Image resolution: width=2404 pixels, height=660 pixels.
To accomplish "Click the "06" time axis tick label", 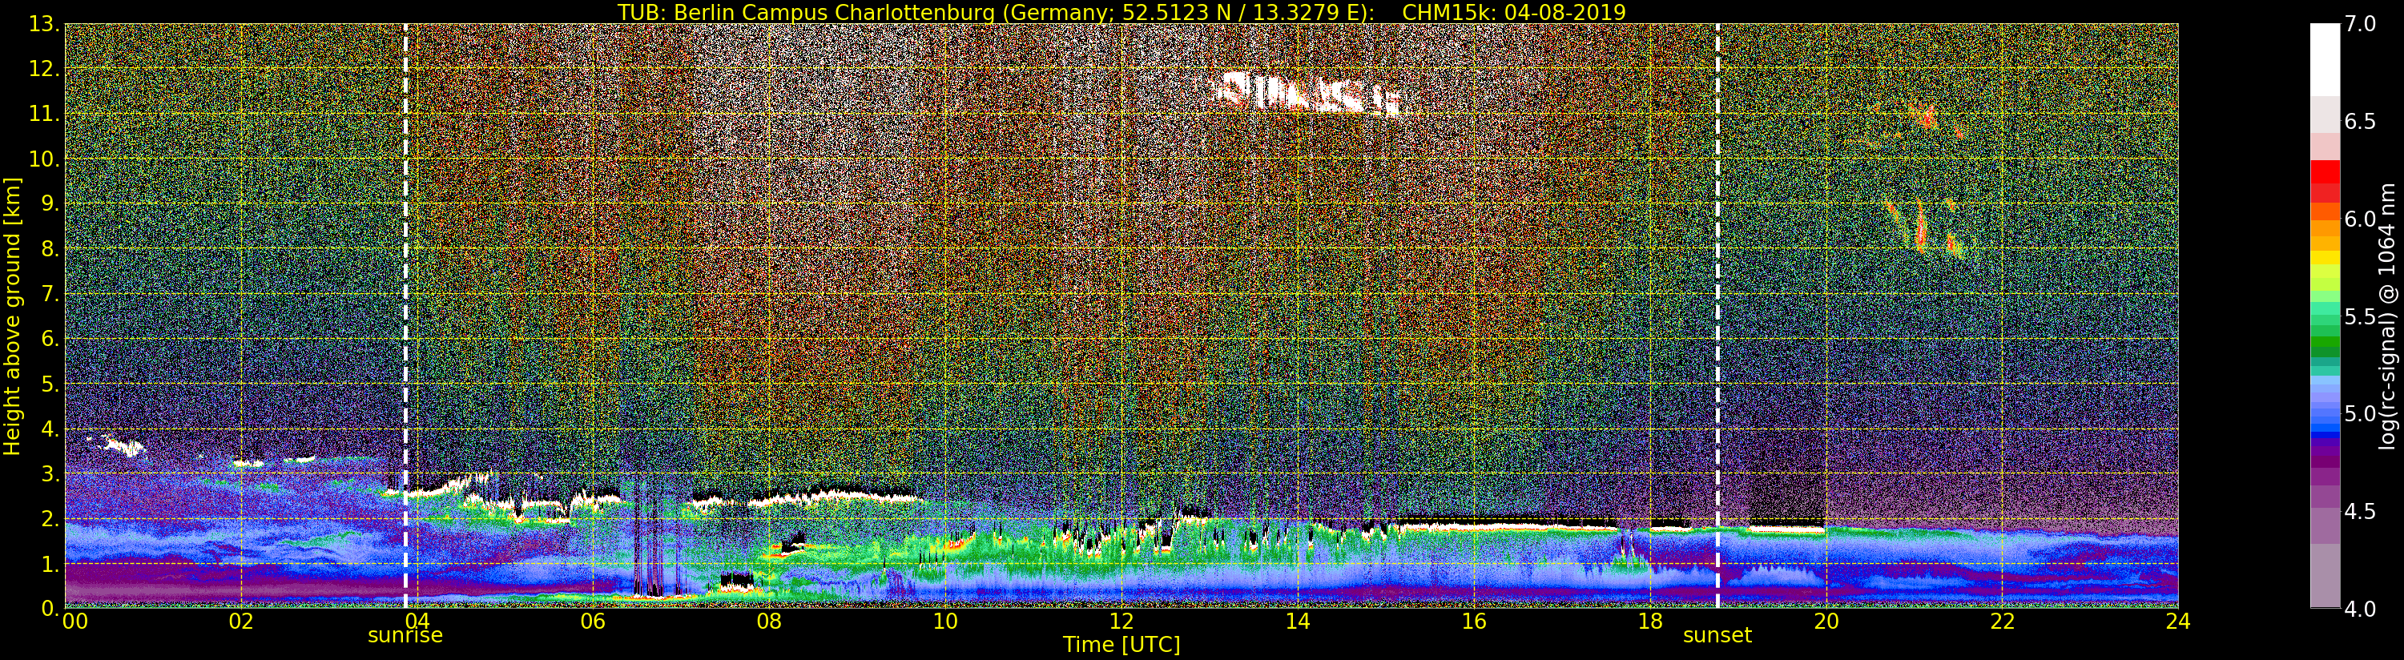I will (593, 621).
